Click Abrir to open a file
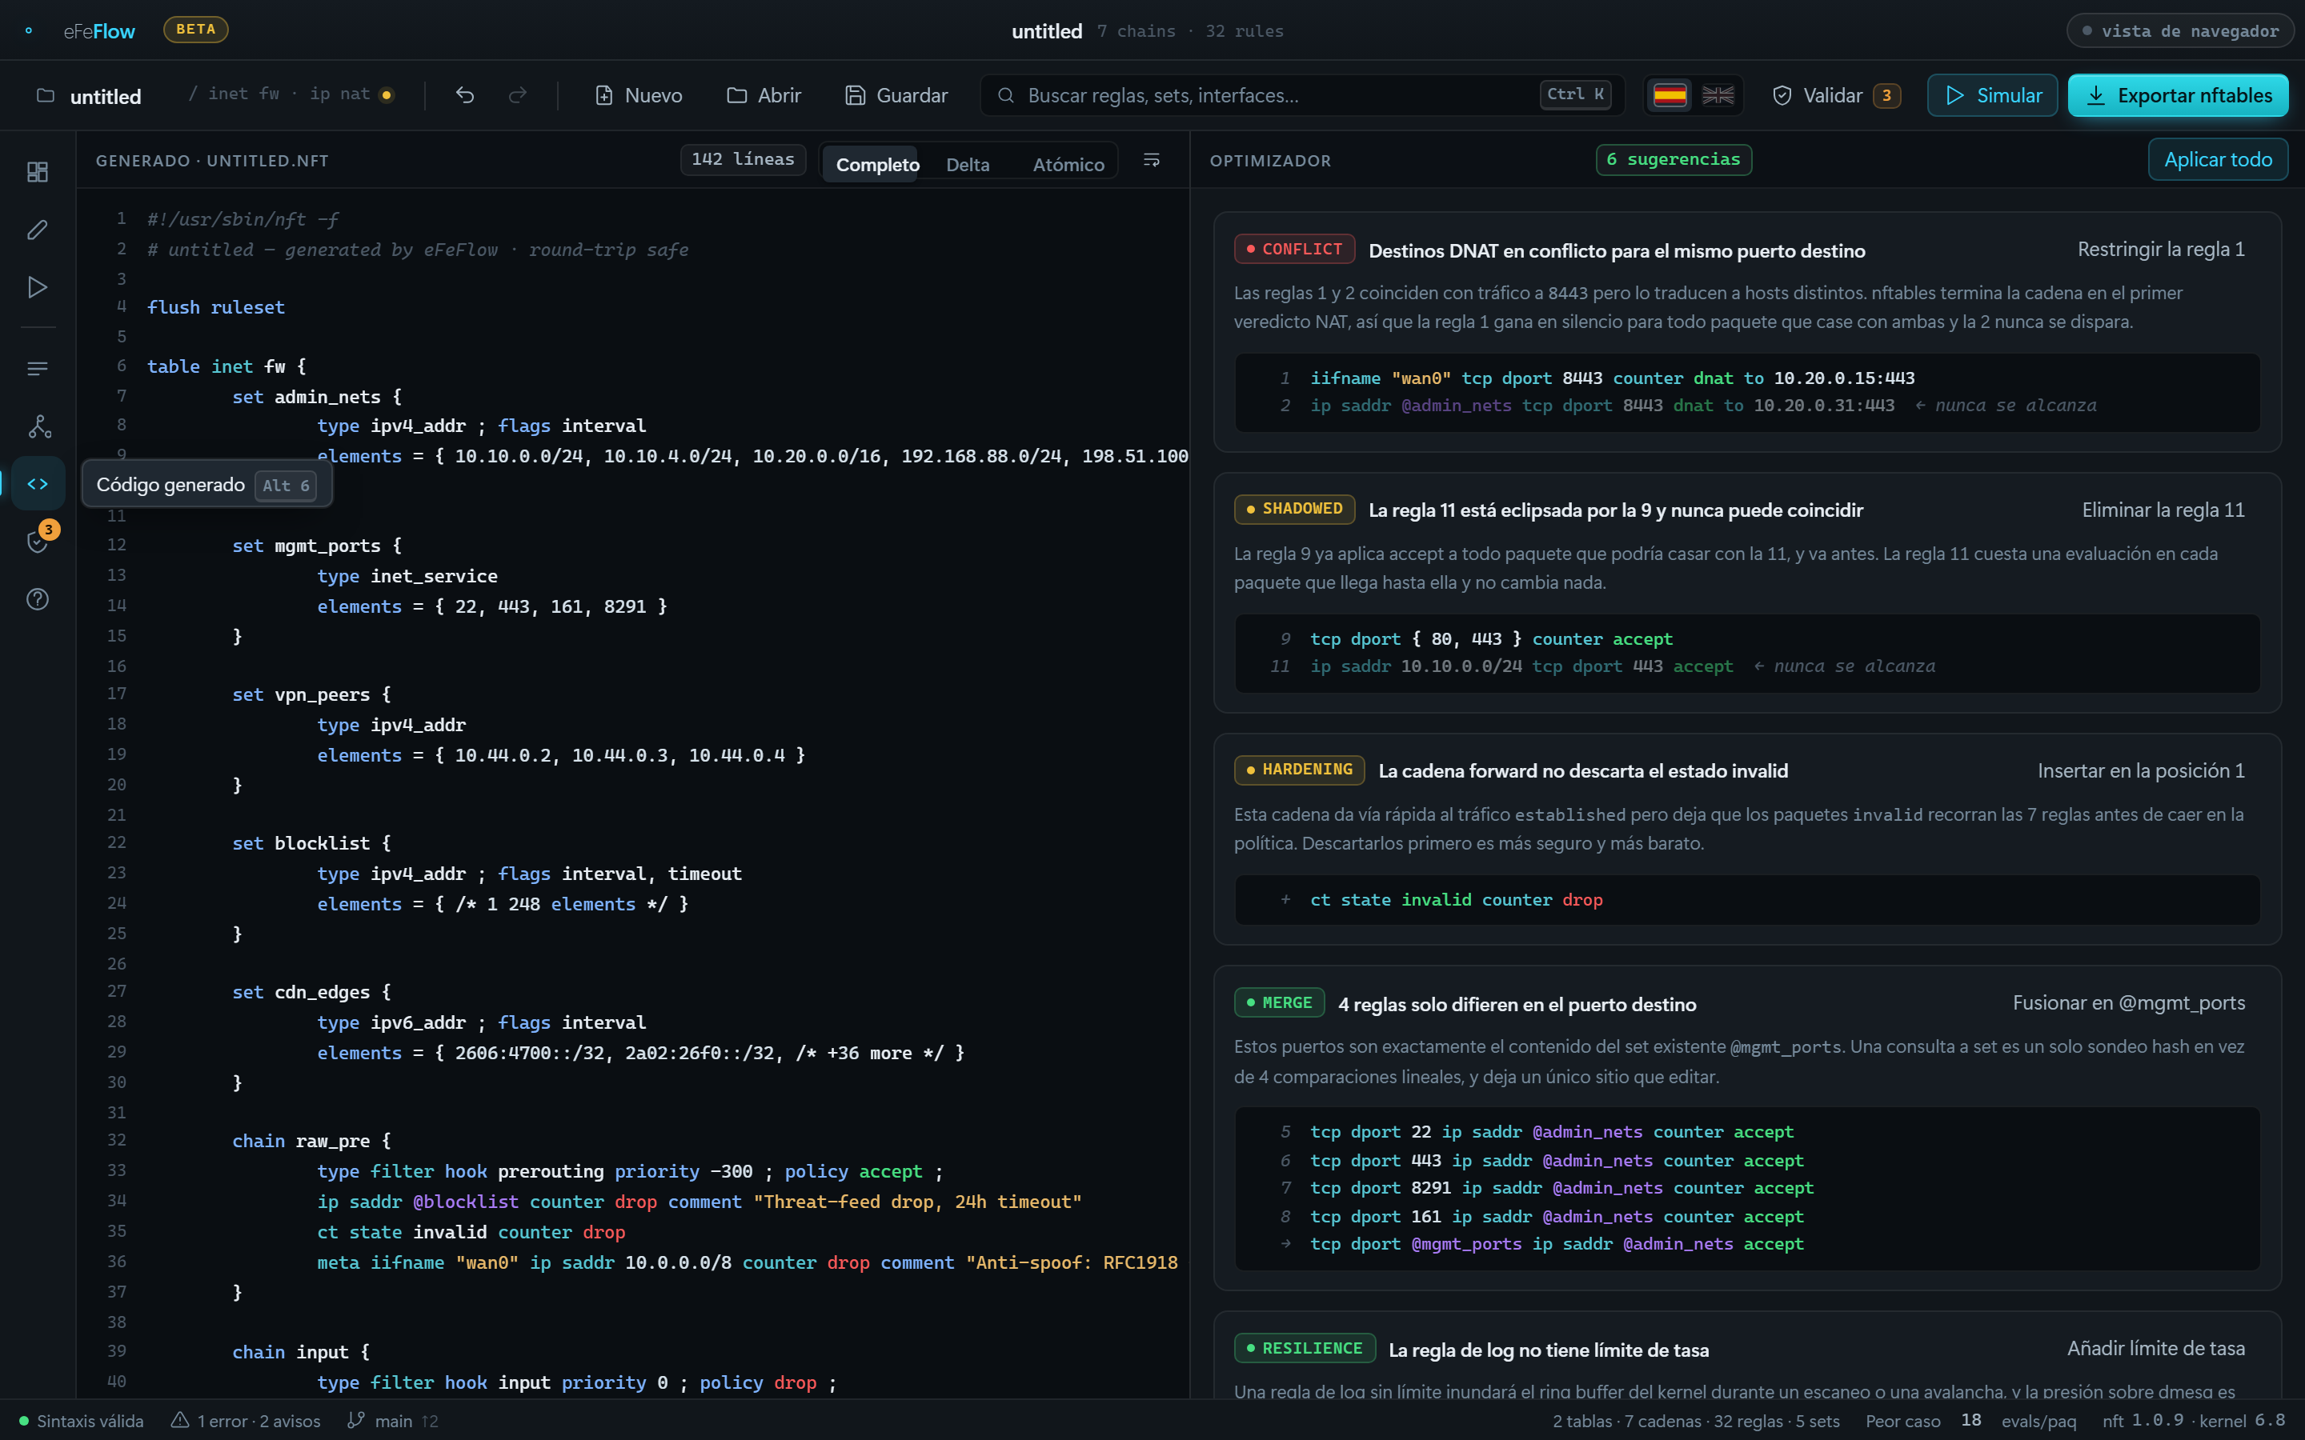Viewport: 2305px width, 1440px height. click(x=764, y=95)
